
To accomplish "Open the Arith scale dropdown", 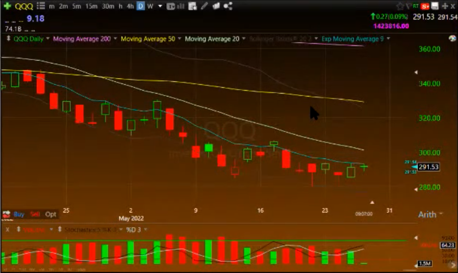I will [x=430, y=215].
